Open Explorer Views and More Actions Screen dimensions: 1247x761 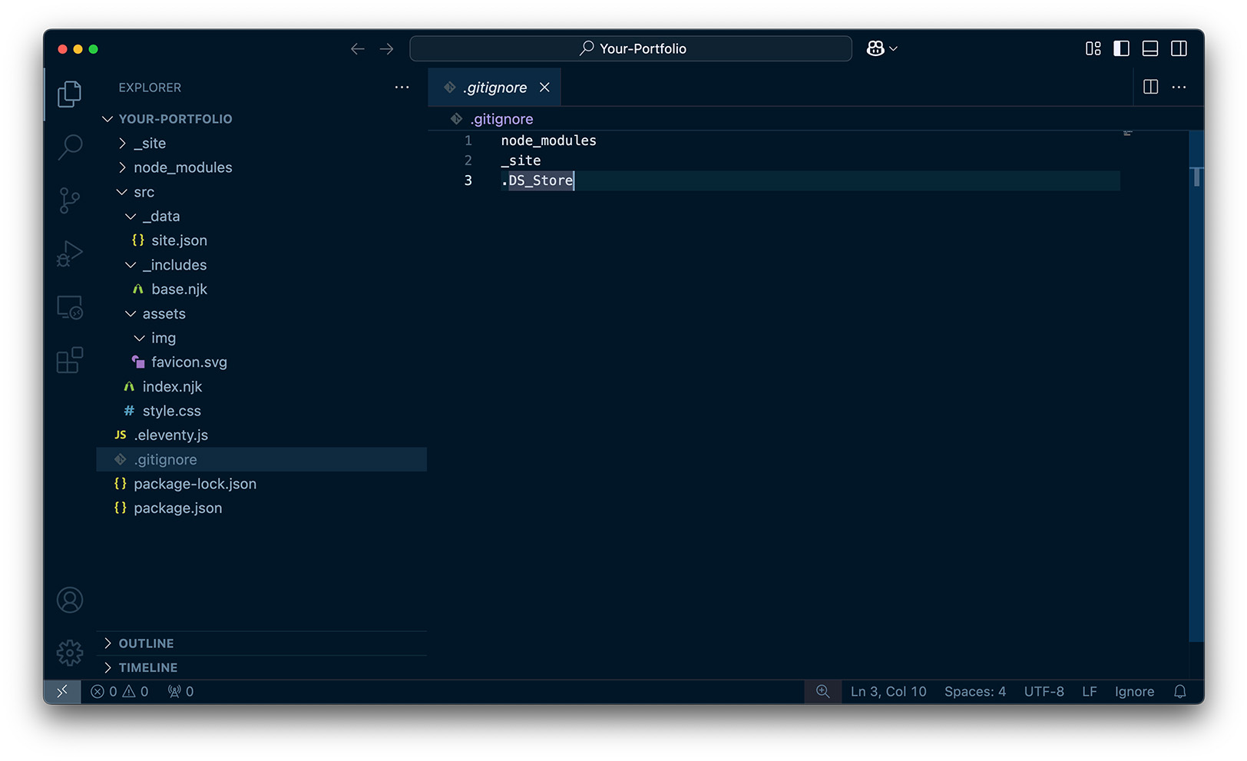tap(402, 88)
